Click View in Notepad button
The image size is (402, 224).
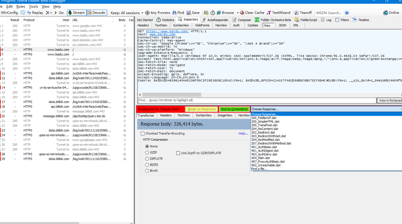[390, 100]
